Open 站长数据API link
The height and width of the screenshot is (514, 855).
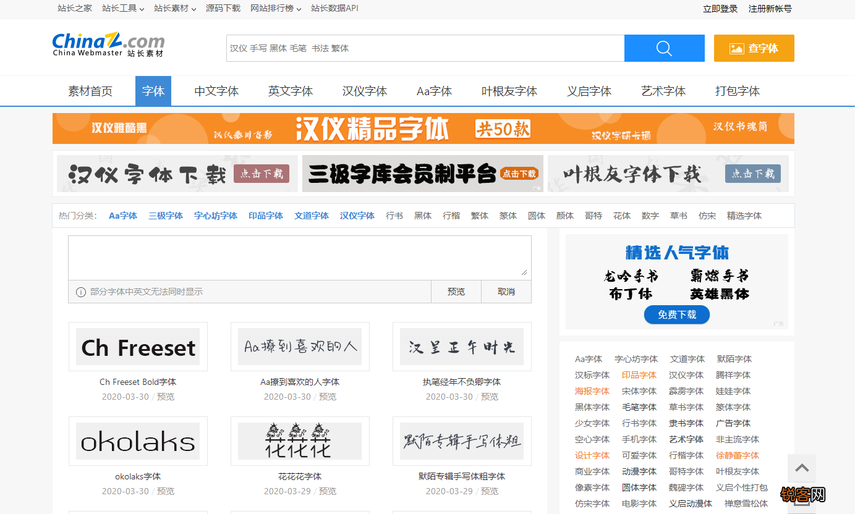(x=334, y=9)
